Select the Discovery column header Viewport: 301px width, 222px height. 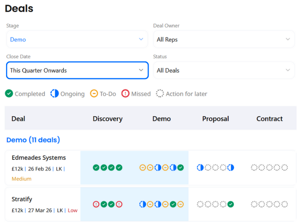[107, 119]
